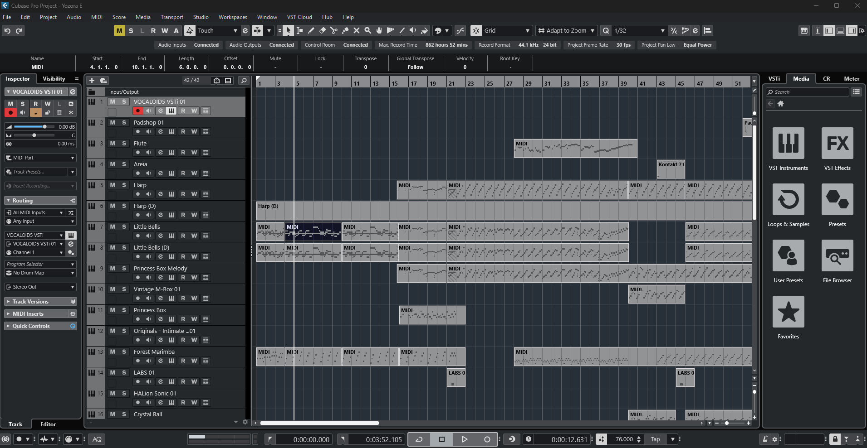Select the Mute X tool
Screen dimensions: 867x448
point(357,31)
